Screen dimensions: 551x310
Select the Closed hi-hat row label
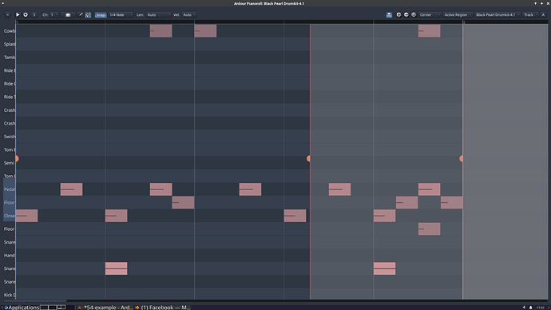[10, 216]
